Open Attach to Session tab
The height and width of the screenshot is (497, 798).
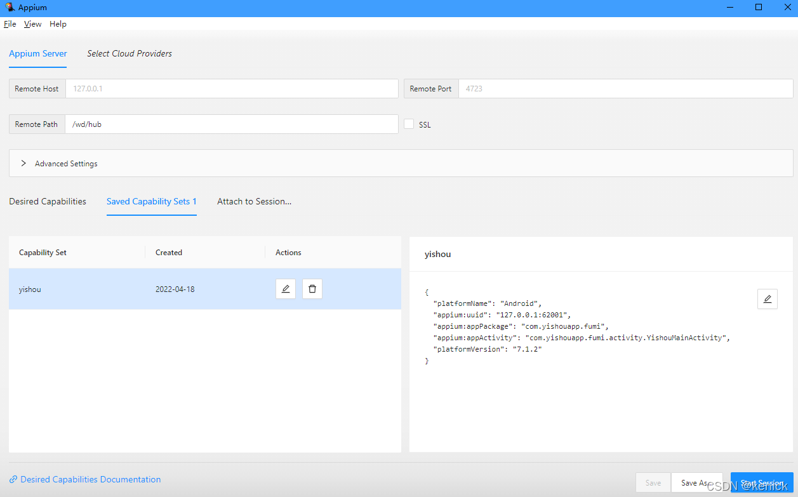255,201
